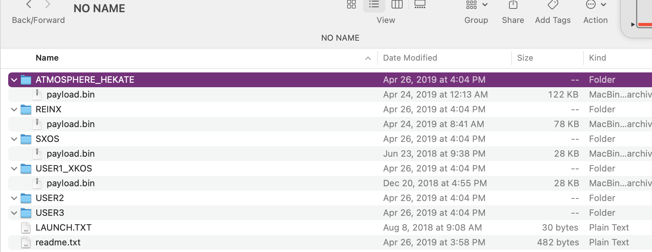Collapse the REINX folder
The height and width of the screenshot is (252, 652).
coord(14,109)
